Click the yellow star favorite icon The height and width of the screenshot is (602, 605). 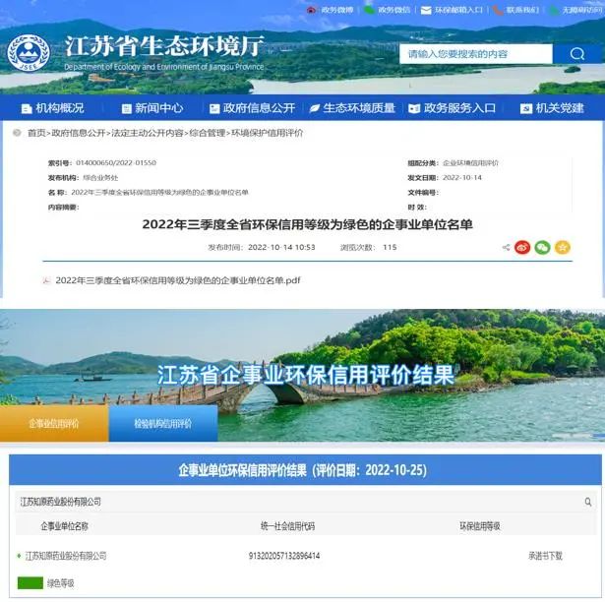[563, 247]
